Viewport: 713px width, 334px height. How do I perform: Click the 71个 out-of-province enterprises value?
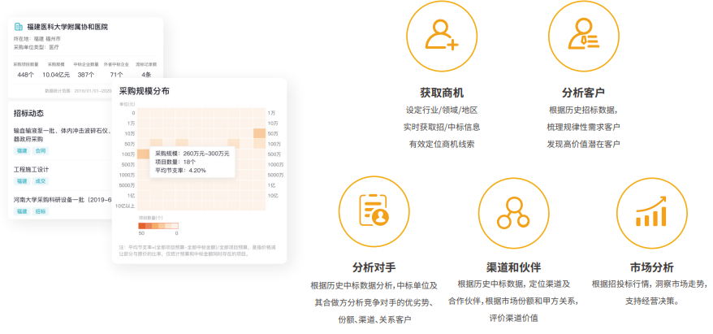tap(116, 75)
